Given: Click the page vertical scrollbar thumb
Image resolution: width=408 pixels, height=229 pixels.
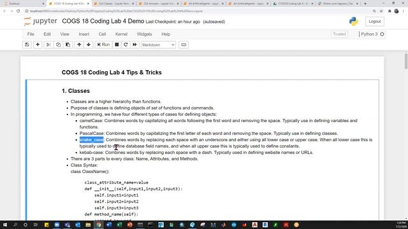Looking at the screenshot, I should pos(406,61).
